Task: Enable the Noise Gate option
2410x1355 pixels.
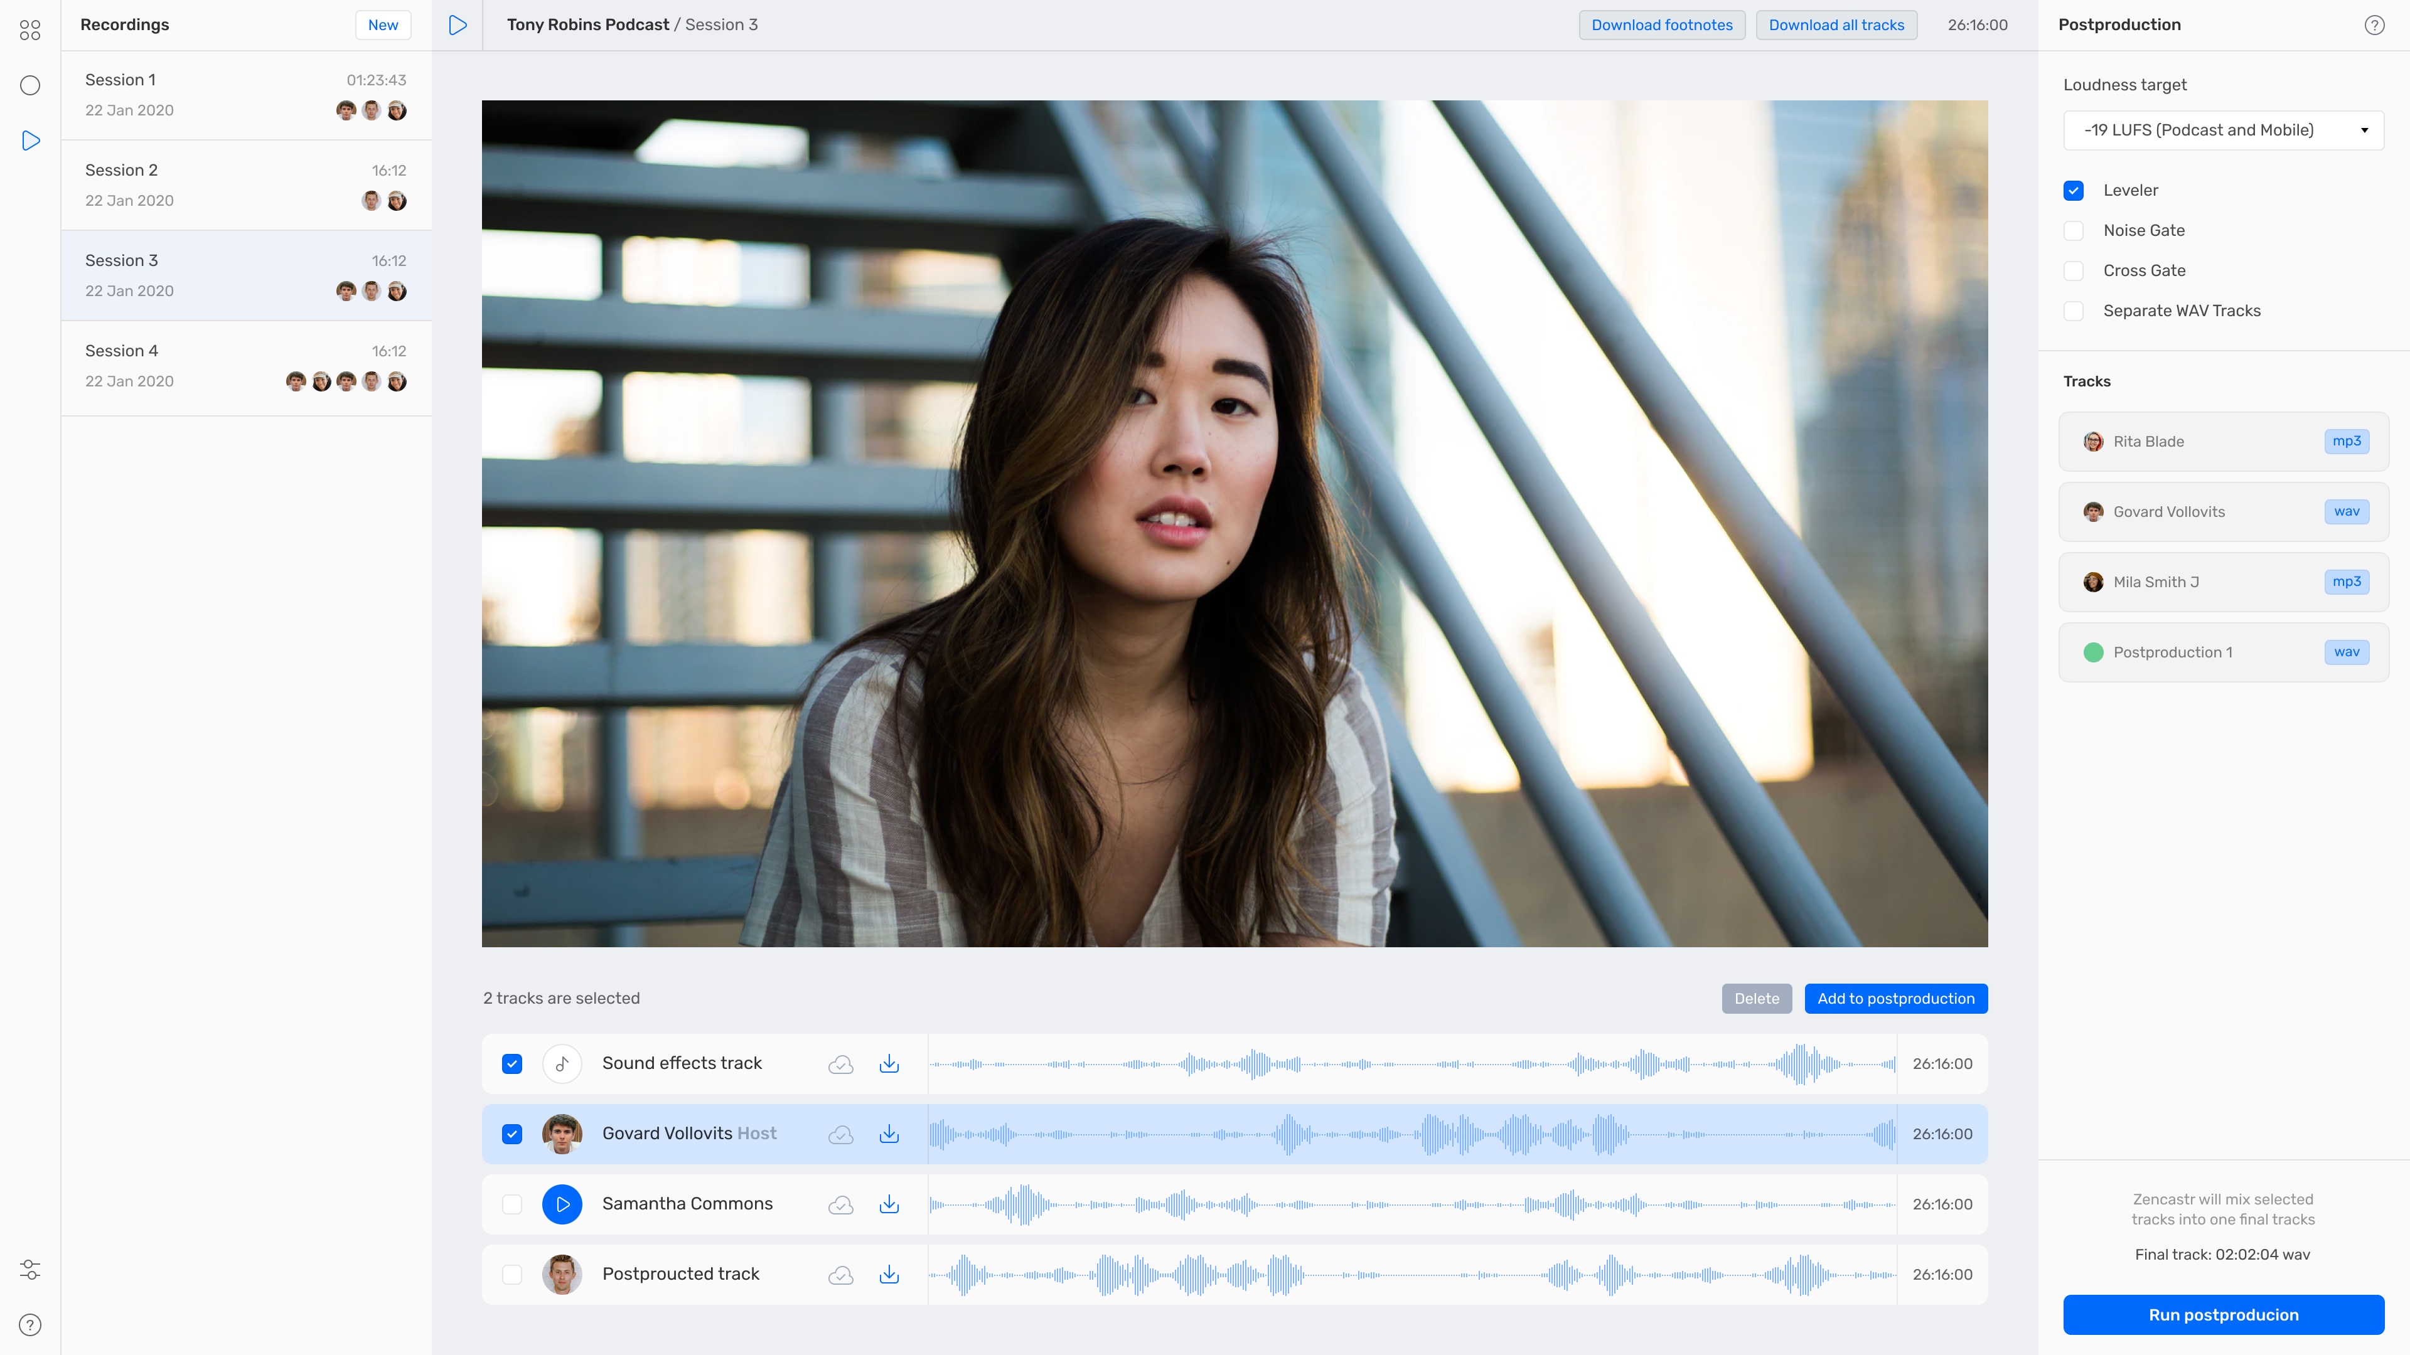Action: (x=2073, y=231)
